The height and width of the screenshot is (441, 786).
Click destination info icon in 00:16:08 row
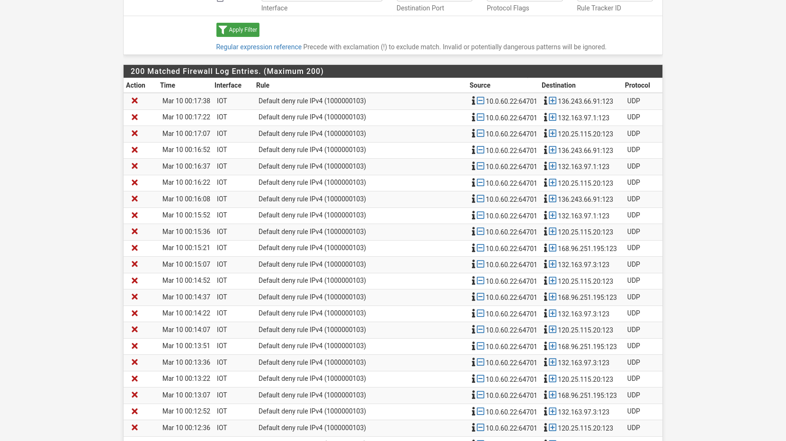coord(545,199)
